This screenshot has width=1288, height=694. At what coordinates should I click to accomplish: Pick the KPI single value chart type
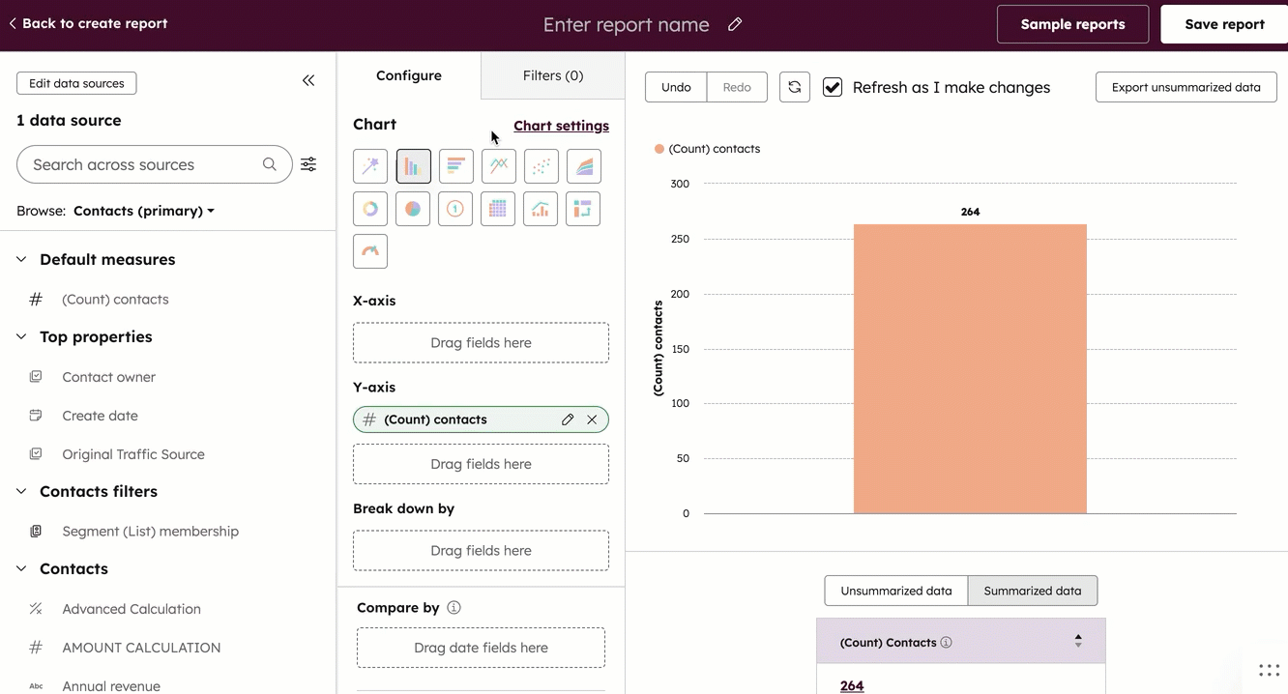[x=455, y=208]
